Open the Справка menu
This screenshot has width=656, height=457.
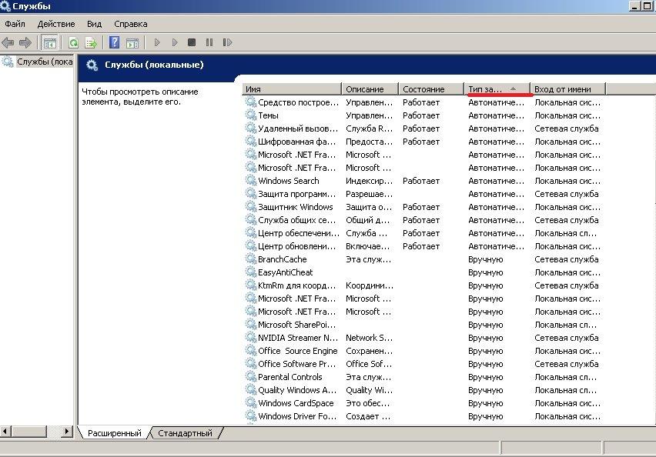[131, 24]
